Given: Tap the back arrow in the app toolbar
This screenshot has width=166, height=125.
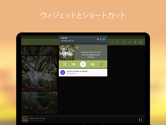Looking at the screenshot, I should coord(25,42).
